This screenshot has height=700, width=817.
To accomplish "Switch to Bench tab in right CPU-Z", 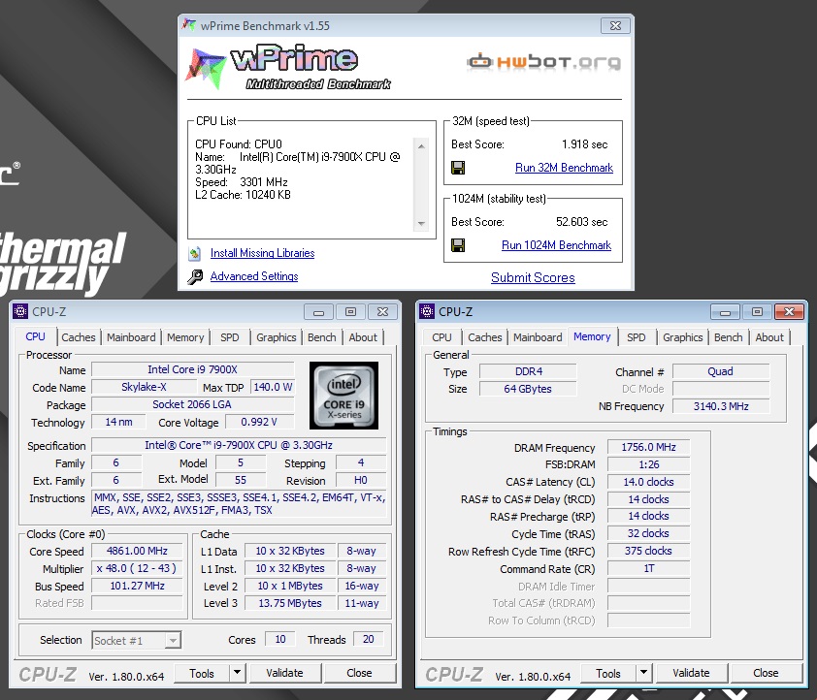I will (728, 337).
